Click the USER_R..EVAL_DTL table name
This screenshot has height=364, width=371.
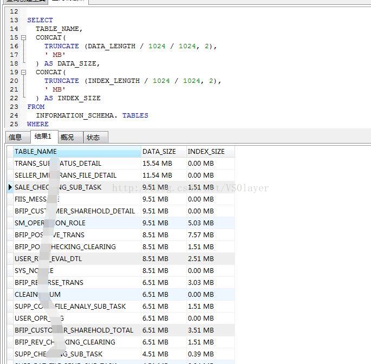pos(77,259)
